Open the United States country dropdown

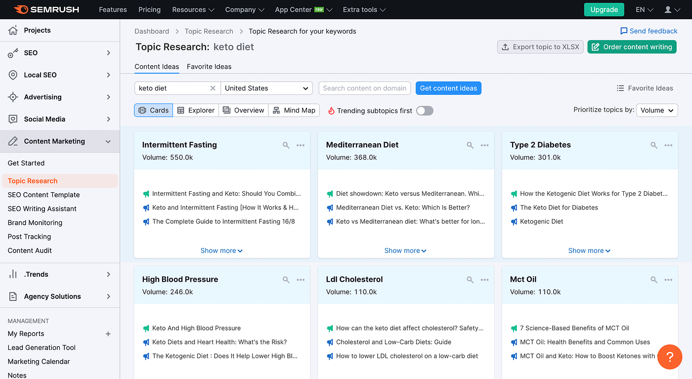(266, 88)
